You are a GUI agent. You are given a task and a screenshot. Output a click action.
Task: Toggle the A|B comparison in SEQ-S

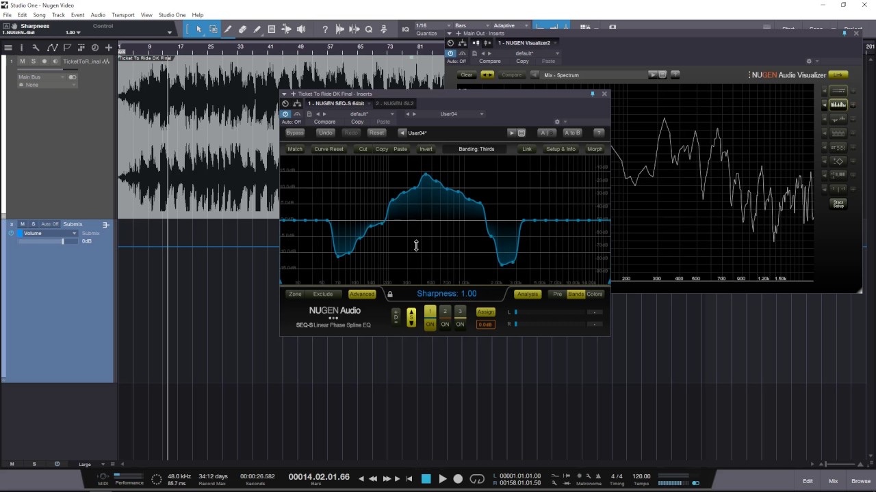[546, 133]
